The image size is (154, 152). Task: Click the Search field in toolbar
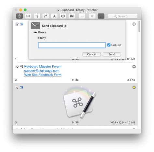123,16
